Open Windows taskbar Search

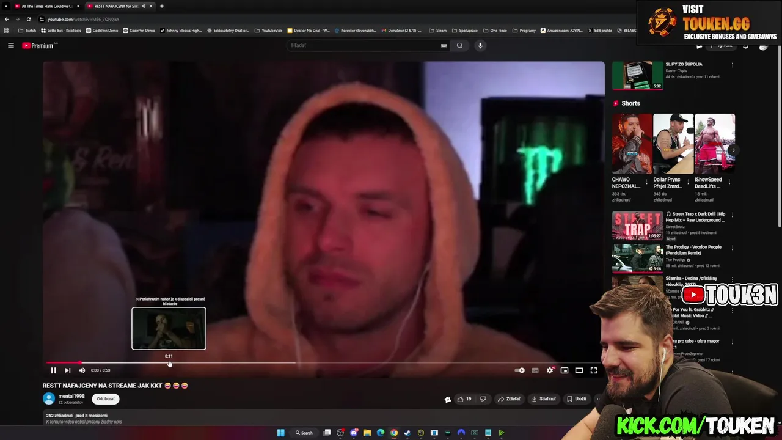coord(304,433)
